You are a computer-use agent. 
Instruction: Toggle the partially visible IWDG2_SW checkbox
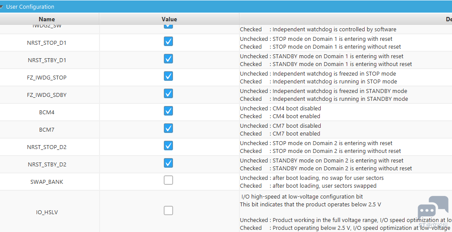click(168, 27)
